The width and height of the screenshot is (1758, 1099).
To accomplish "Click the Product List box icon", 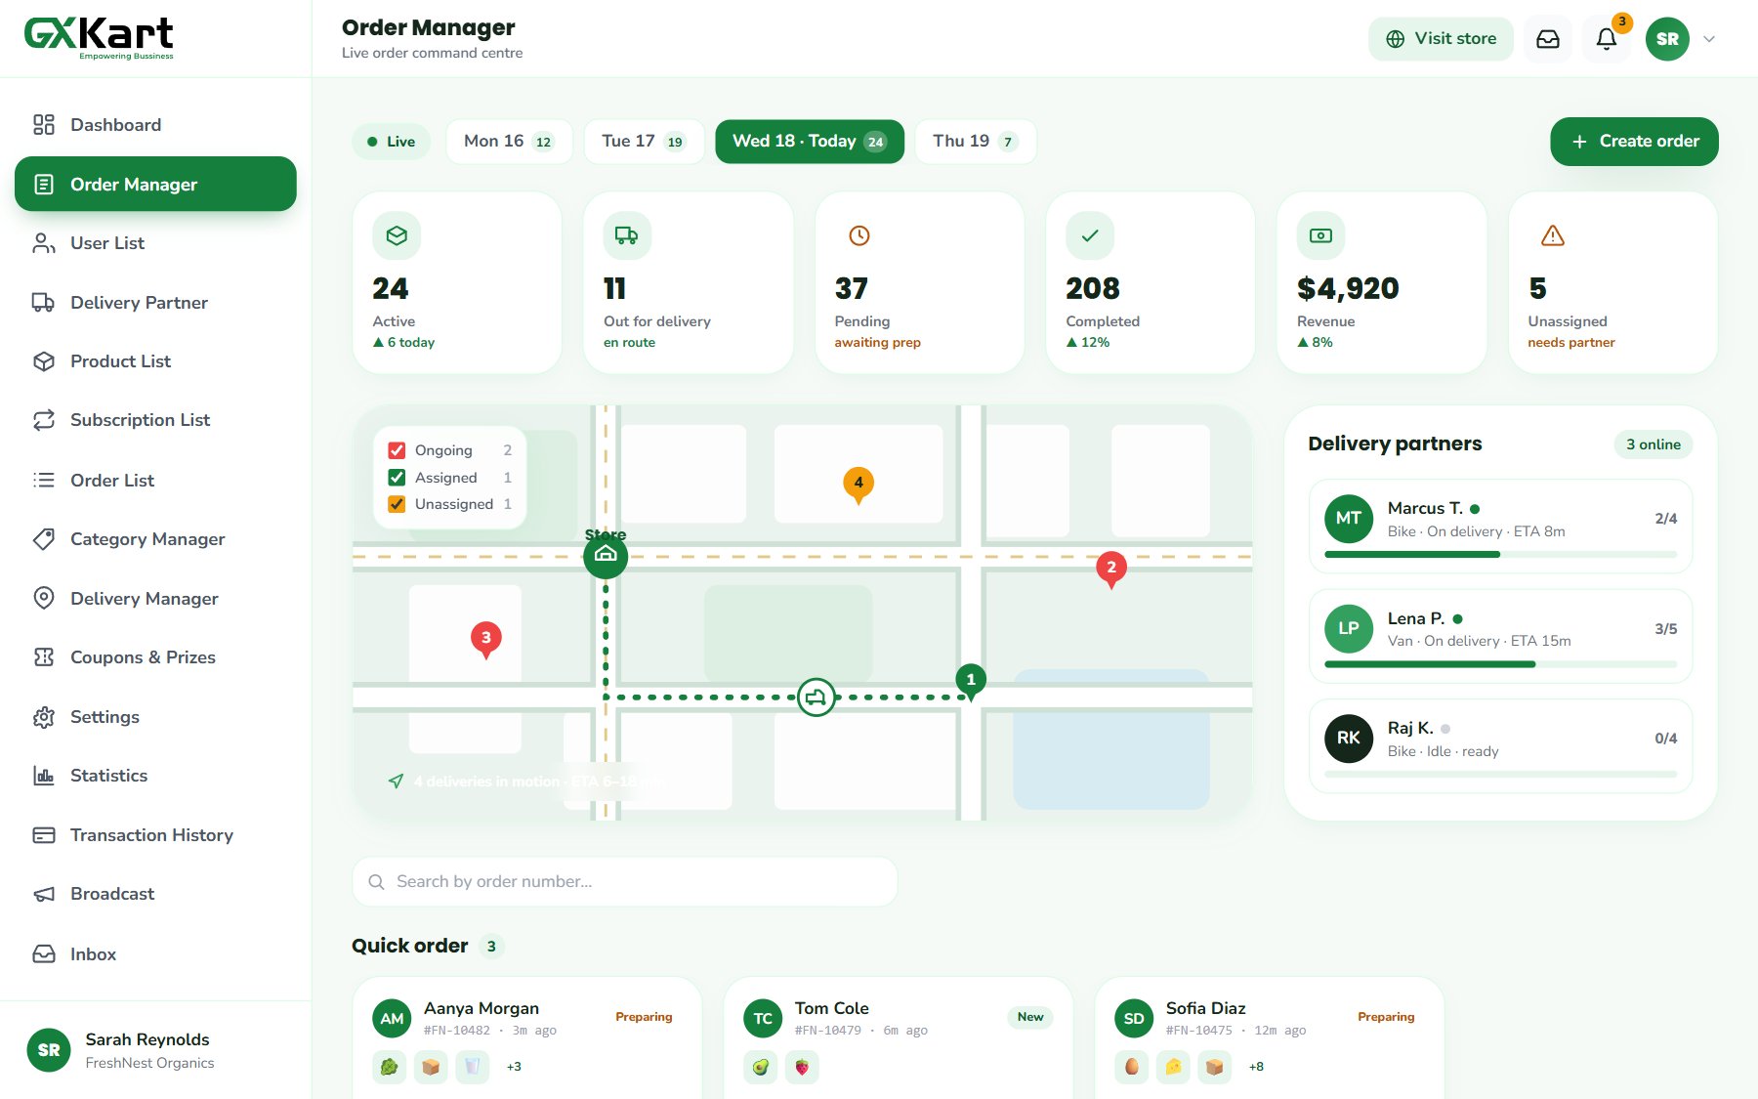I will click(44, 361).
